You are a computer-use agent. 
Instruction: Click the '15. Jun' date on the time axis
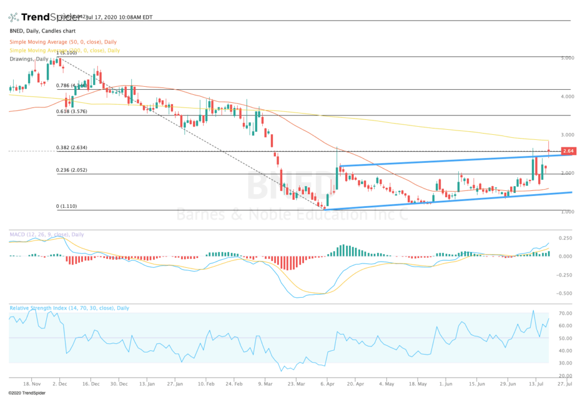pos(477,383)
